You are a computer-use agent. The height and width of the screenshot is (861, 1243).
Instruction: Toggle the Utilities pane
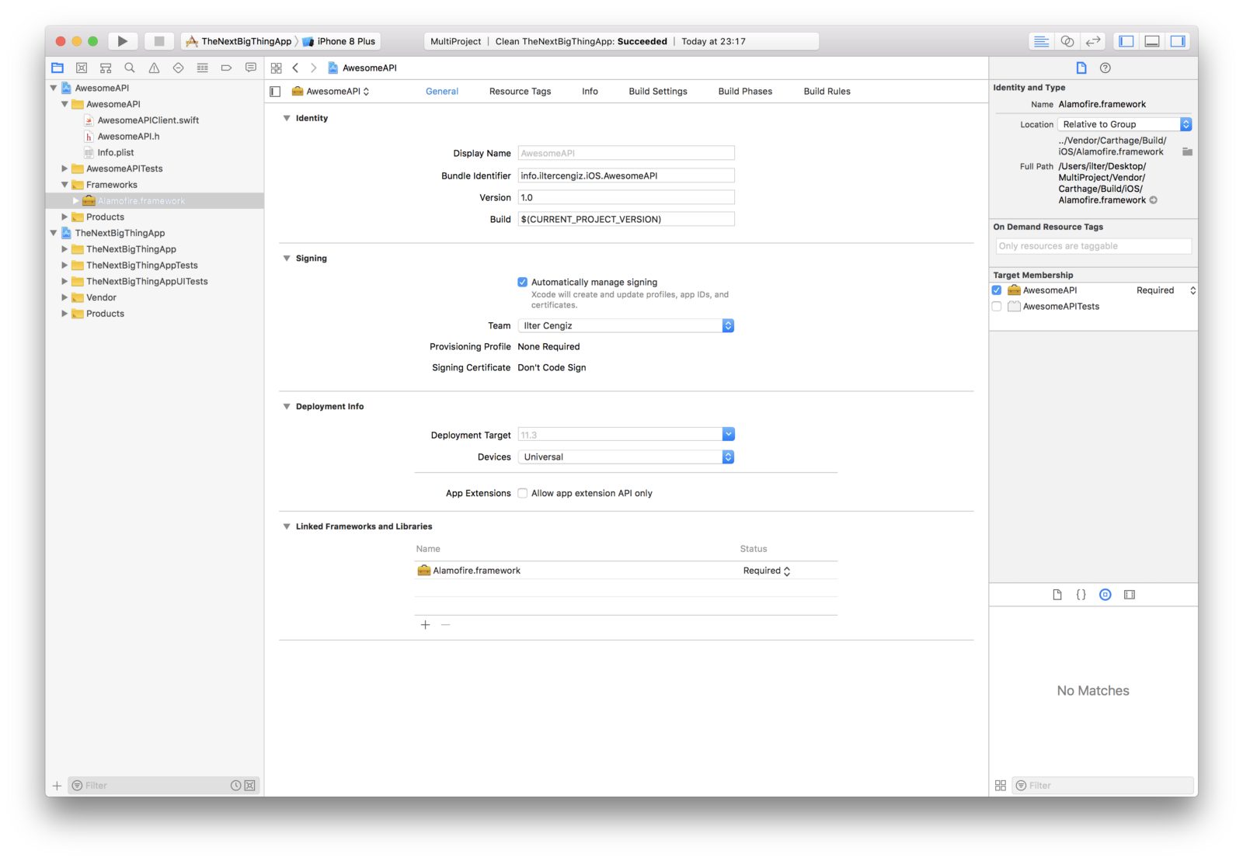coord(1178,41)
